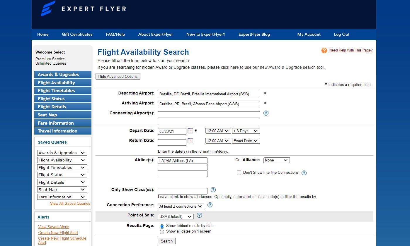The width and height of the screenshot is (410, 246).
Task: Open View All Saved Queries link
Action: 70,203
